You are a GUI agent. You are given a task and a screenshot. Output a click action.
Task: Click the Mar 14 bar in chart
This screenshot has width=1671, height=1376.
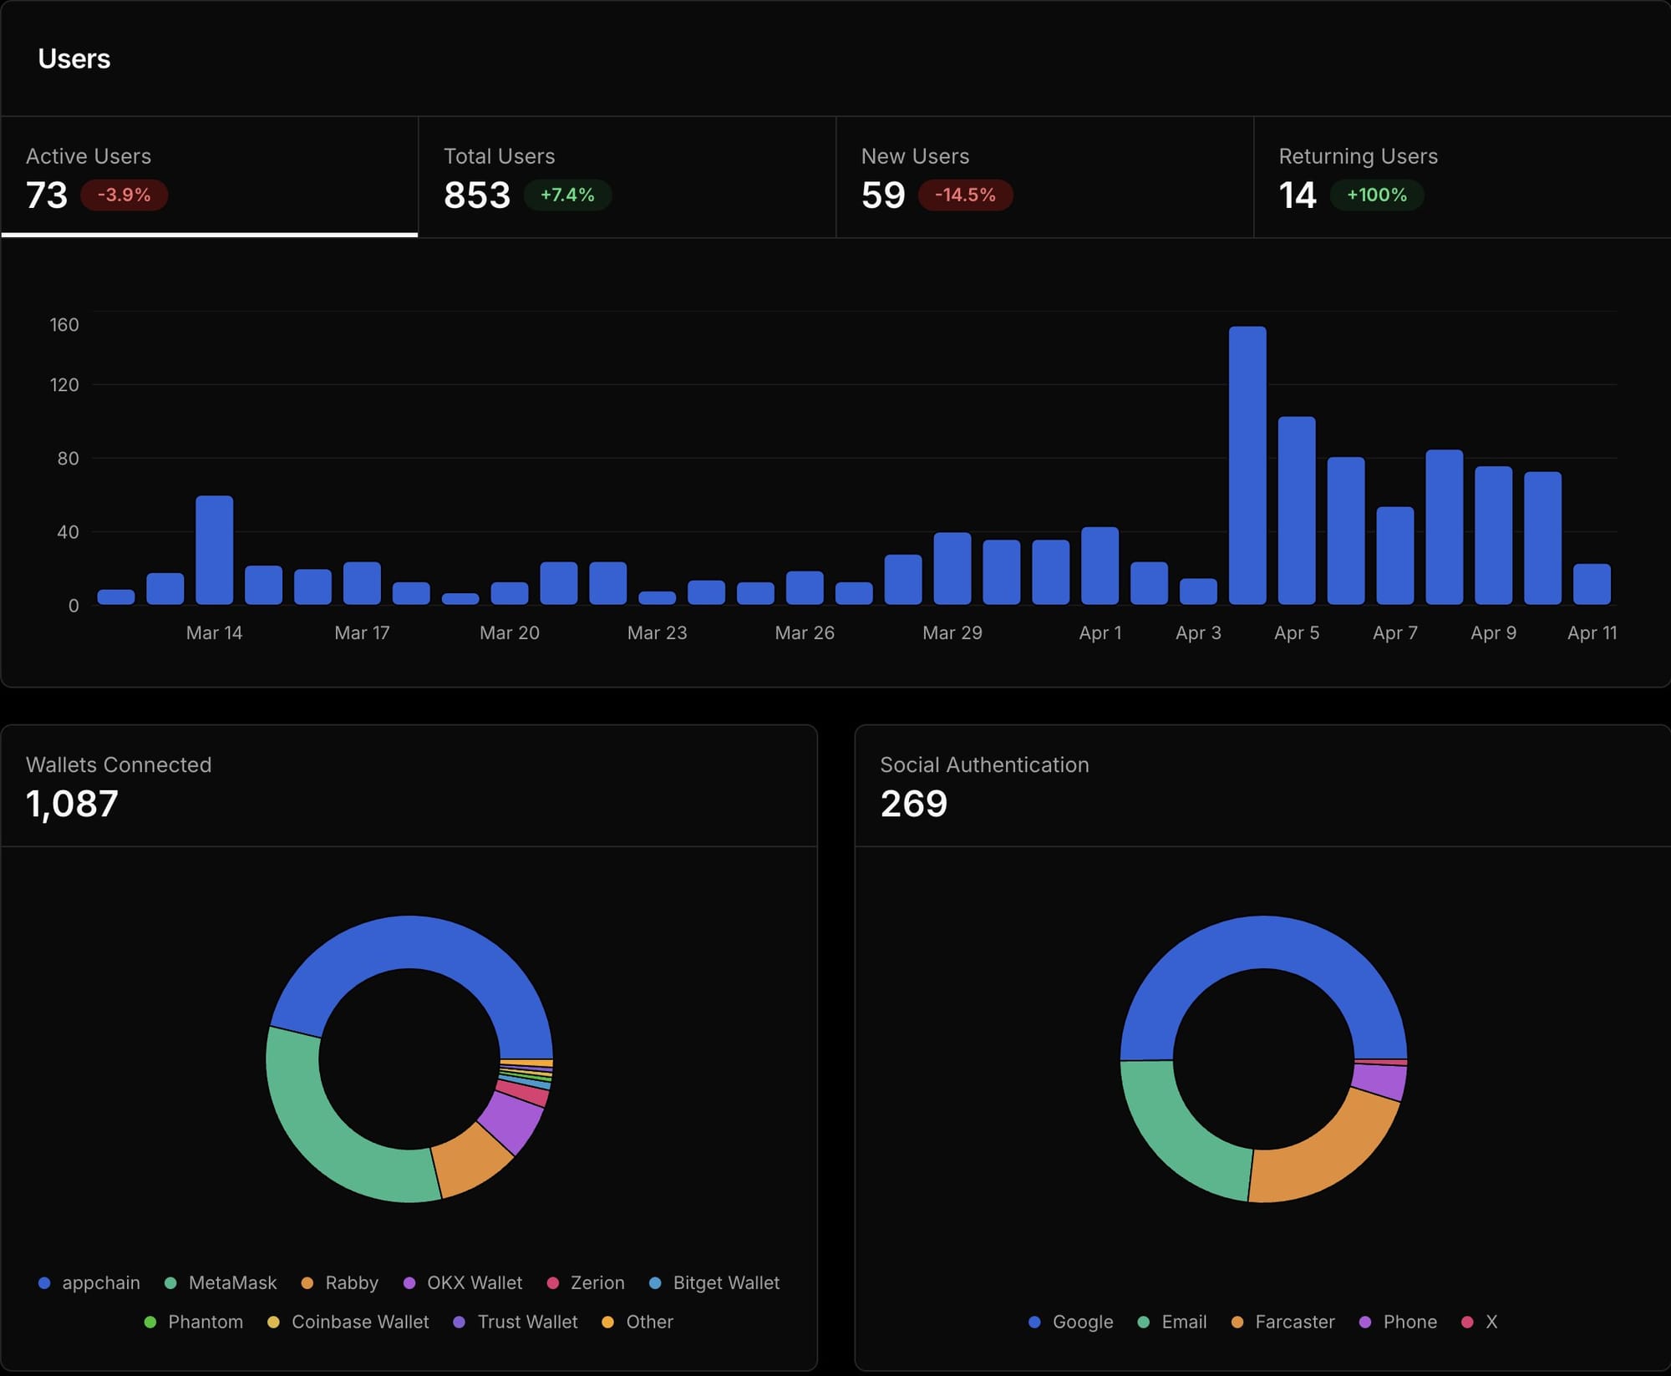[215, 550]
